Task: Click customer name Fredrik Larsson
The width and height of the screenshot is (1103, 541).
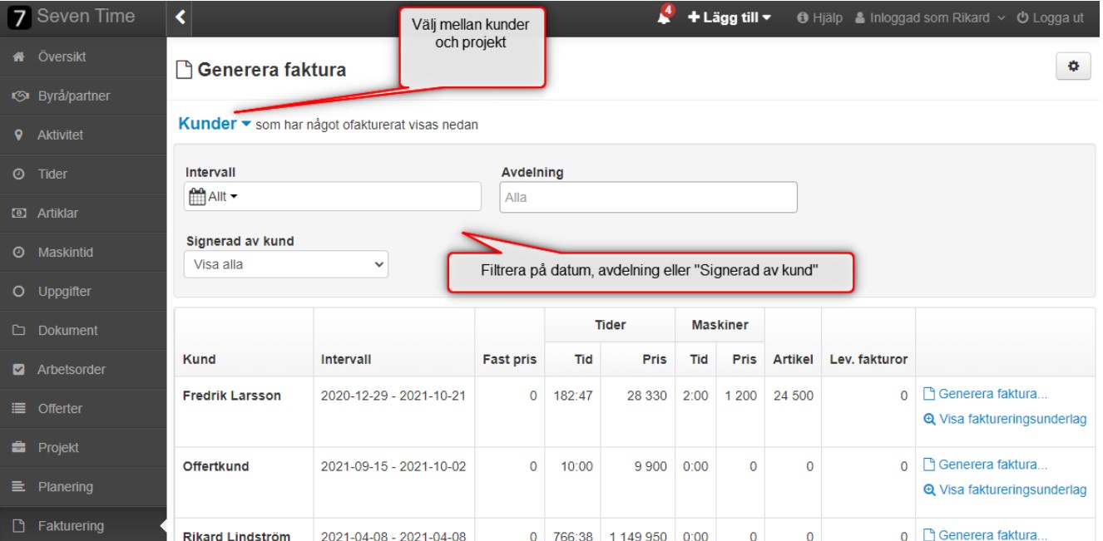Action: pos(232,396)
